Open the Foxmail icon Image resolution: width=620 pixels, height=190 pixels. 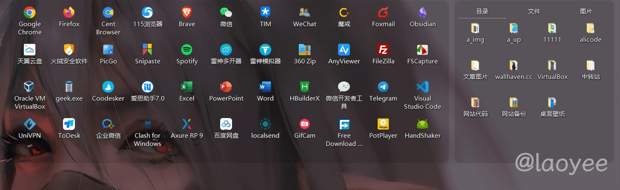[383, 13]
